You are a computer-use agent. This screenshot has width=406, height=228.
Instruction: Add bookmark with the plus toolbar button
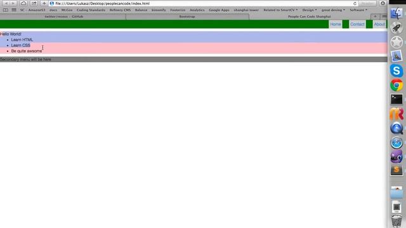point(44,3)
